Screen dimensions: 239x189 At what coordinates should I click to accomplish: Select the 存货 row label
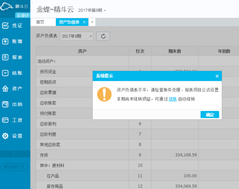click(x=44, y=155)
